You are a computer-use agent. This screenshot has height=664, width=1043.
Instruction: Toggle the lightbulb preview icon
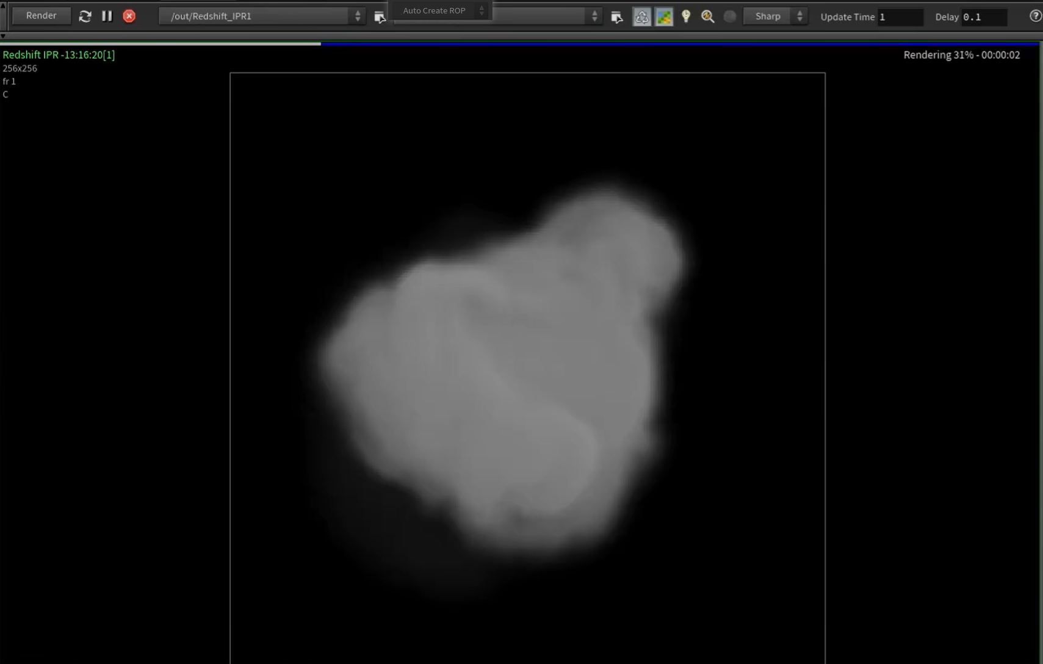click(x=685, y=16)
